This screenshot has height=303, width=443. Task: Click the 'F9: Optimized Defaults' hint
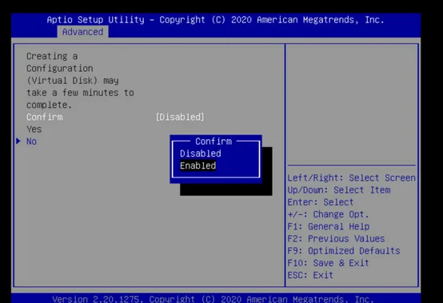[344, 251]
